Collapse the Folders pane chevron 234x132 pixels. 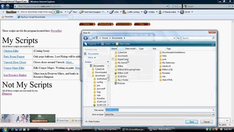click(x=108, y=62)
